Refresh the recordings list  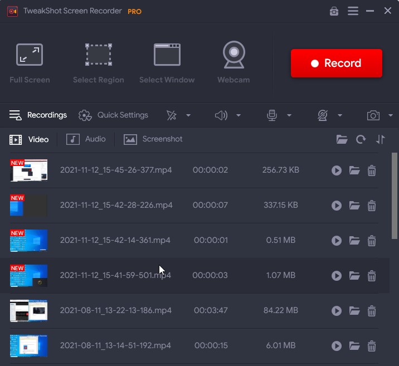361,139
